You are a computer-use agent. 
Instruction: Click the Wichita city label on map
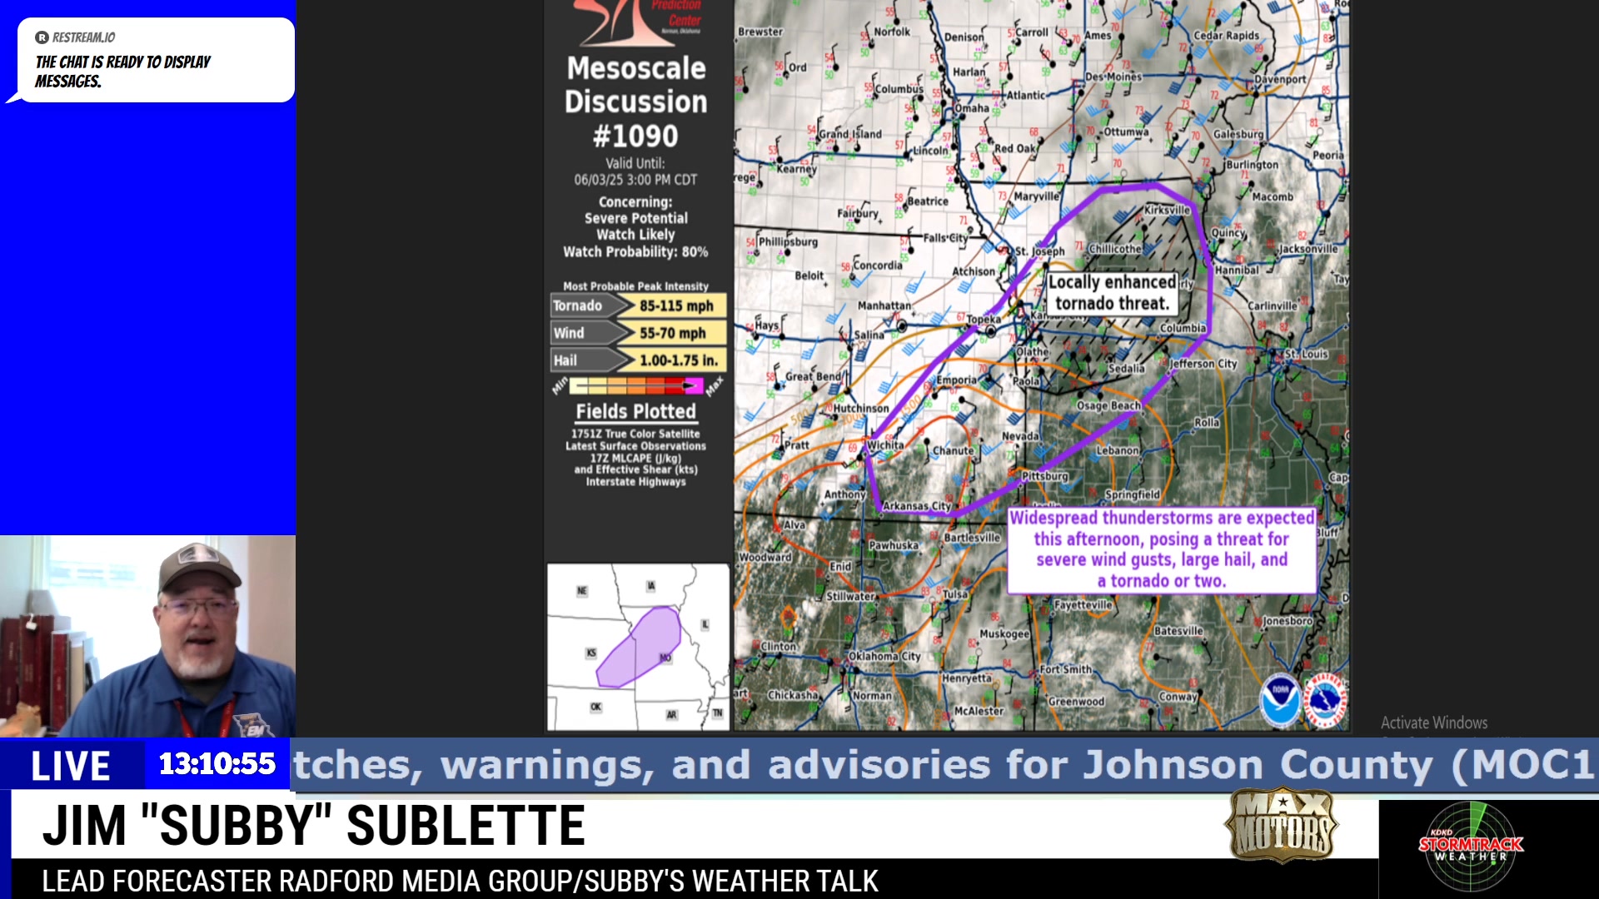pyautogui.click(x=885, y=445)
